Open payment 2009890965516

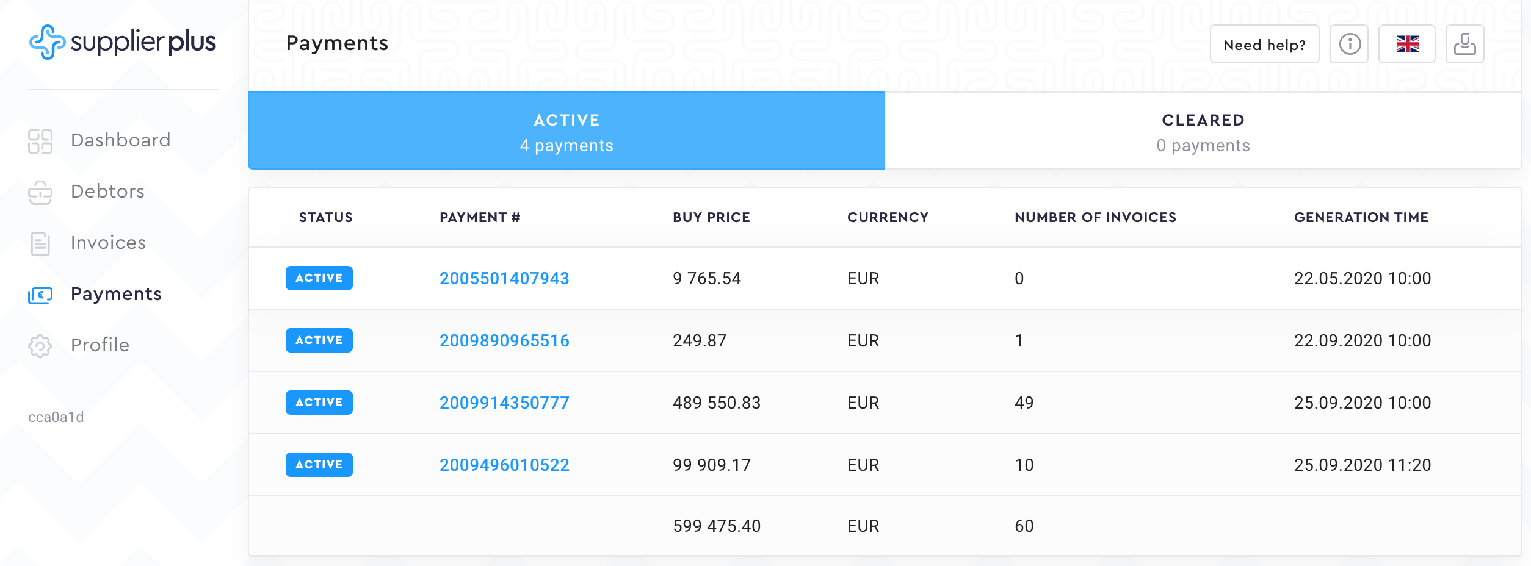pos(504,341)
